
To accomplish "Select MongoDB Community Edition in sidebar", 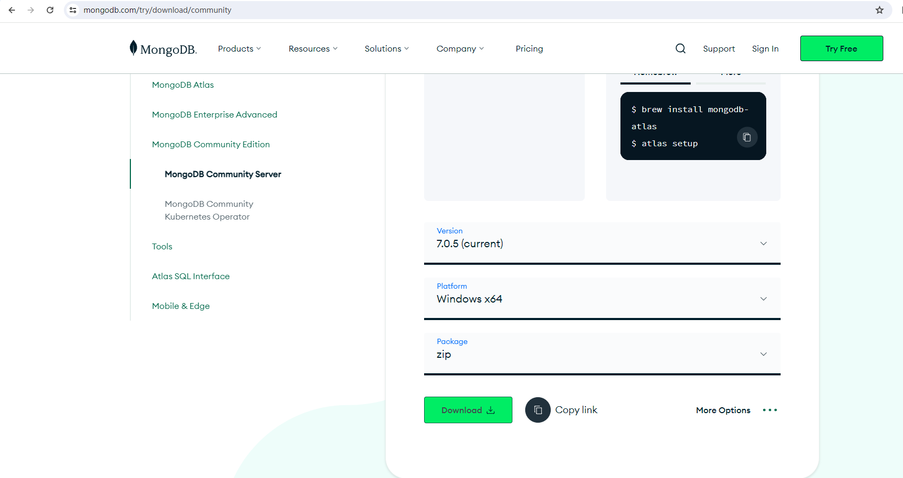I will (x=211, y=144).
